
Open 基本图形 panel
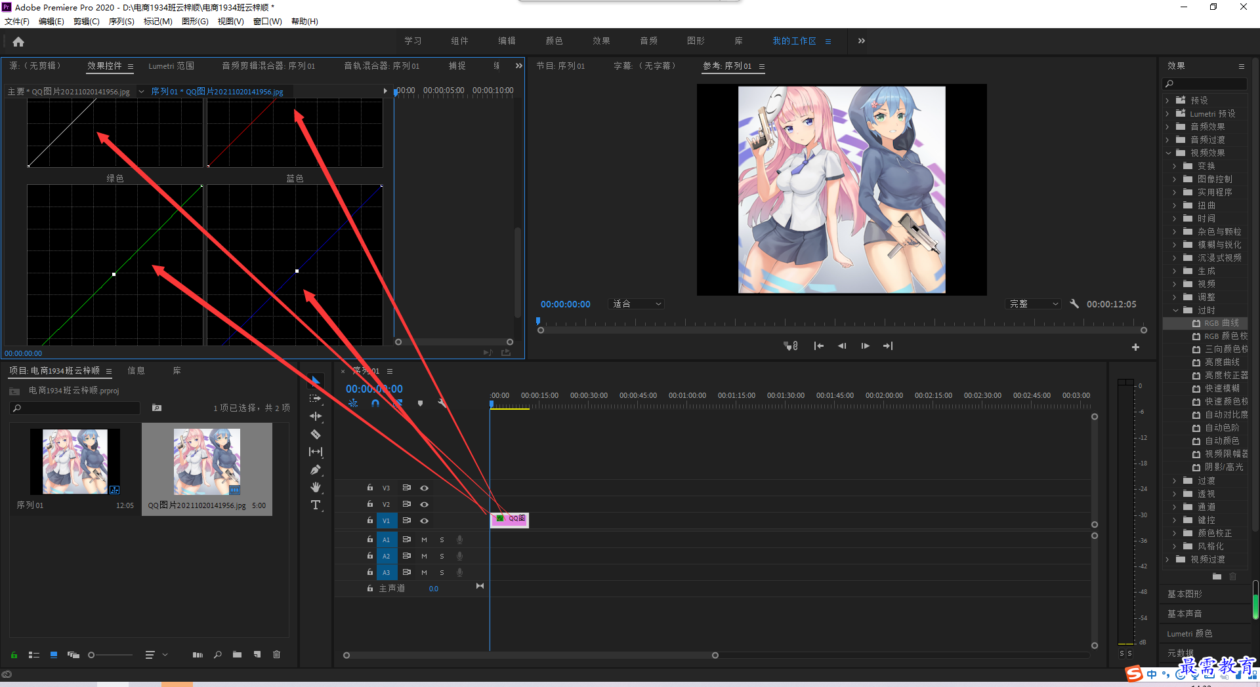coord(1185,594)
